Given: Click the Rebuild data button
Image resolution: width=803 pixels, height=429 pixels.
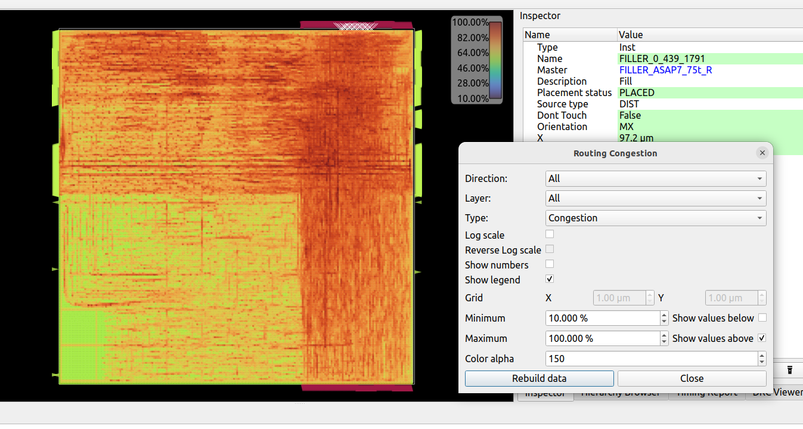Looking at the screenshot, I should (539, 378).
